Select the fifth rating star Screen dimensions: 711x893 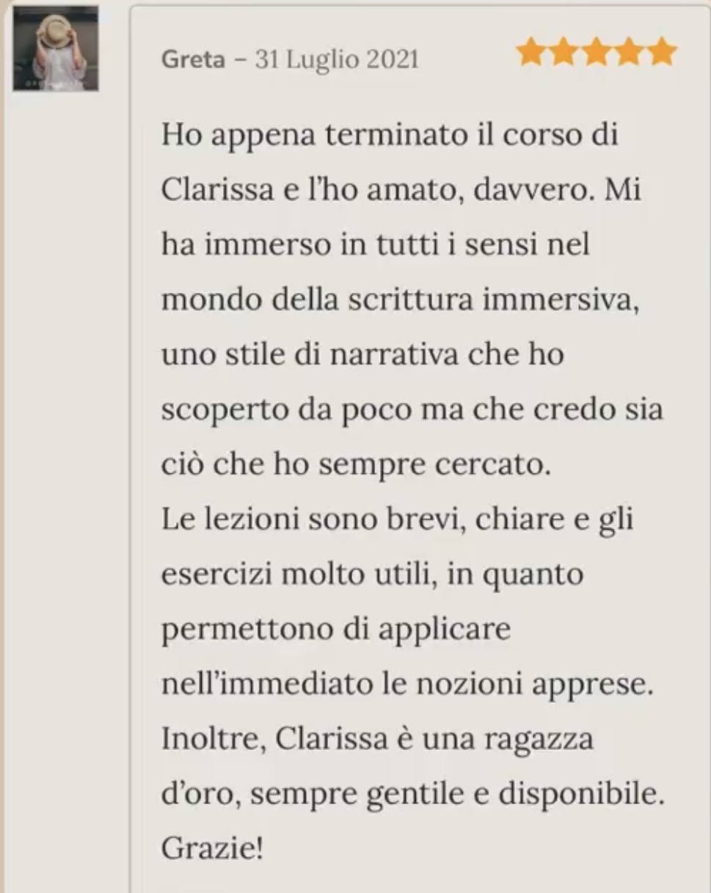point(662,53)
